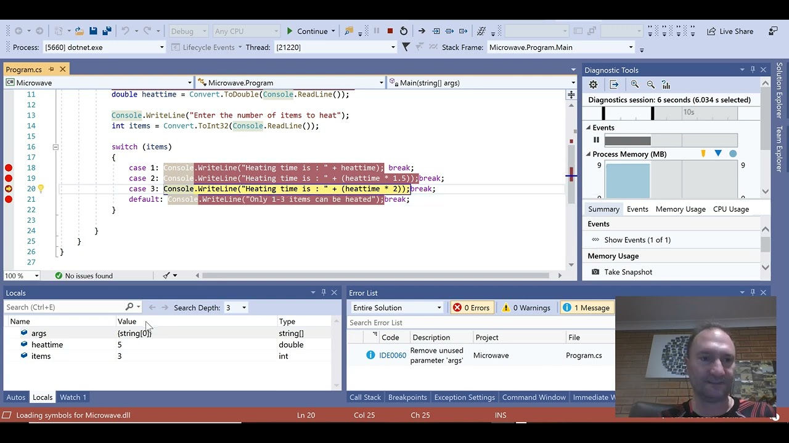Pin the Program.cs tab
The image size is (789, 443).
[x=51, y=70]
